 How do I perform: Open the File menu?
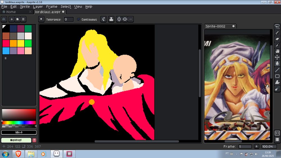(4, 7)
